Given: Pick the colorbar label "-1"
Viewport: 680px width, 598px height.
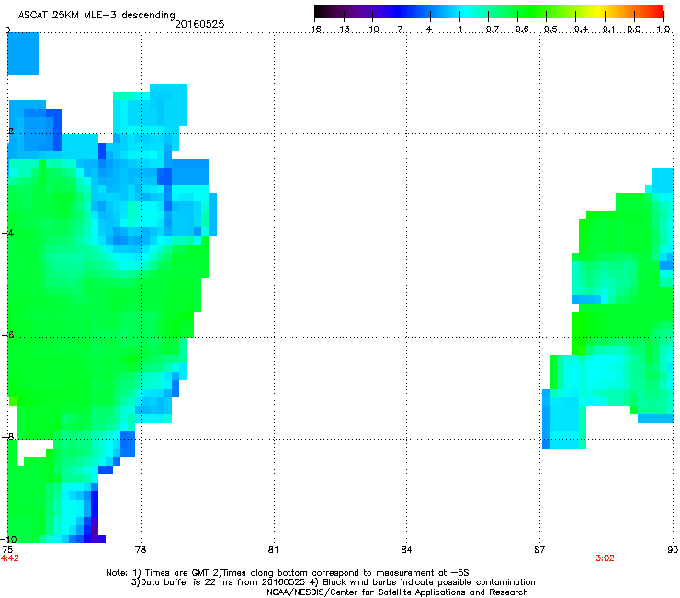Looking at the screenshot, I should tap(457, 29).
